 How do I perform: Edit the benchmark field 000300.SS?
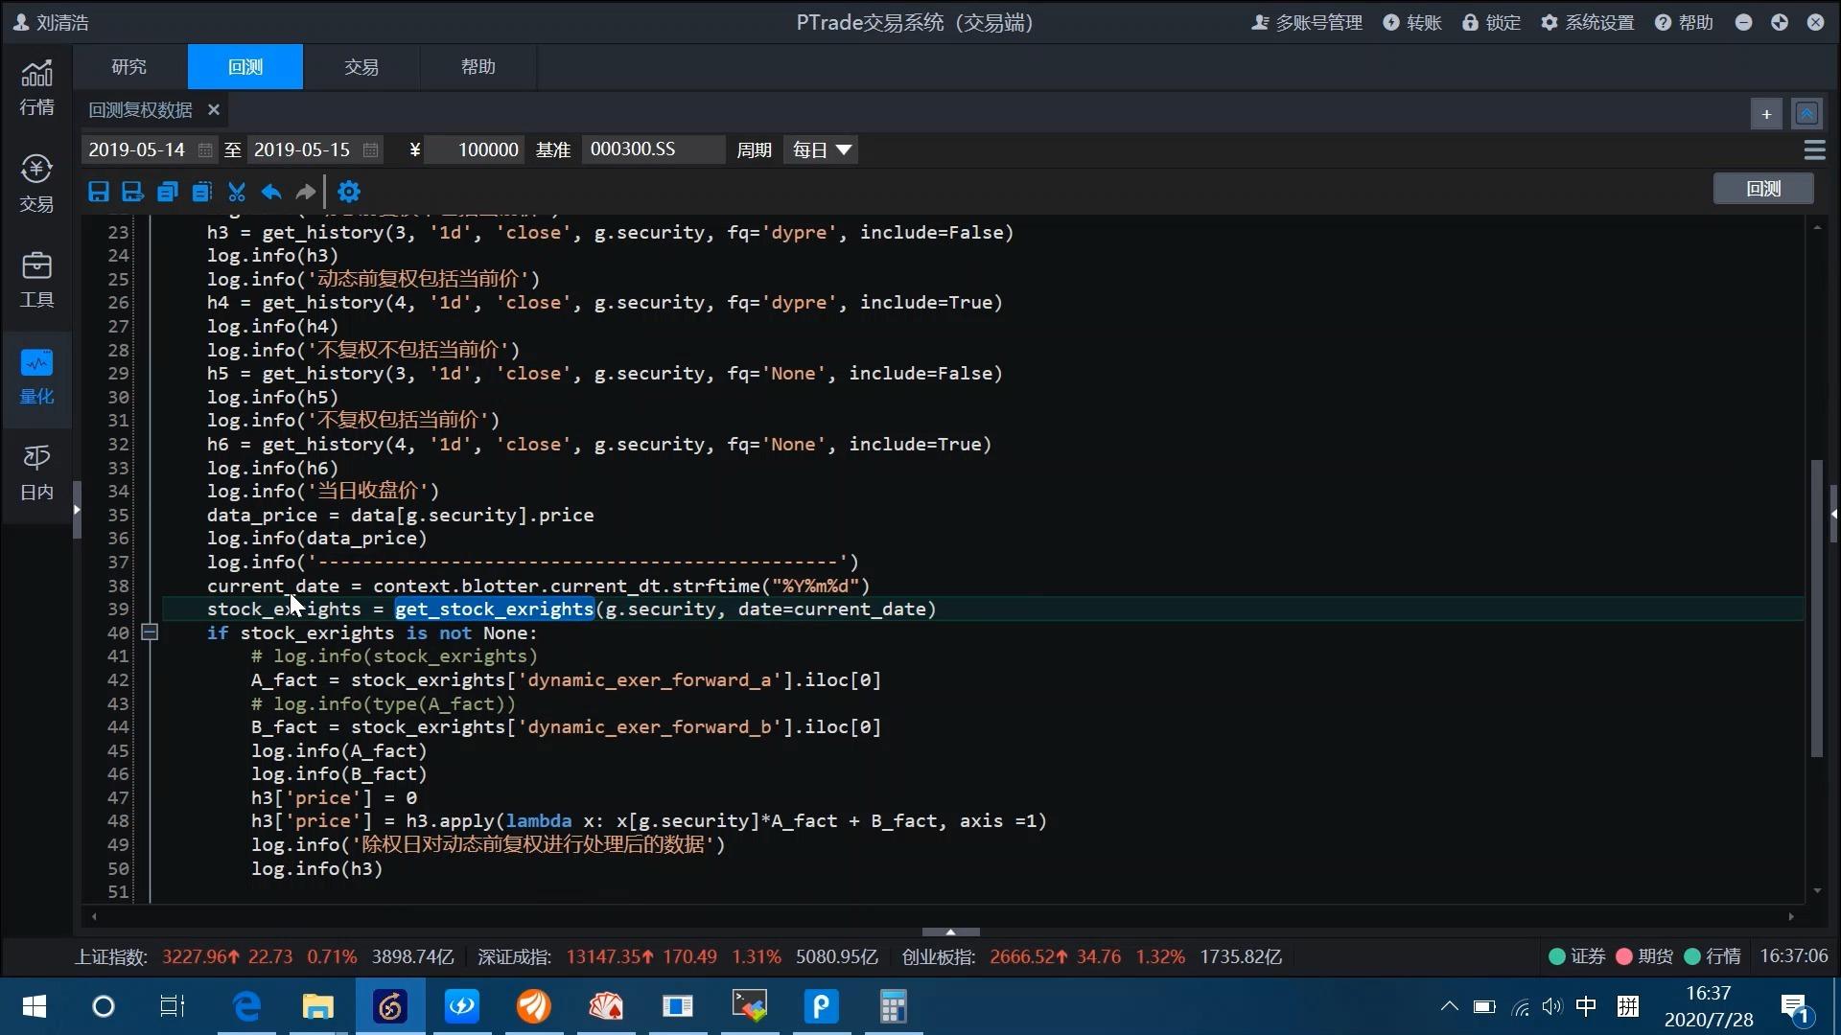[653, 149]
